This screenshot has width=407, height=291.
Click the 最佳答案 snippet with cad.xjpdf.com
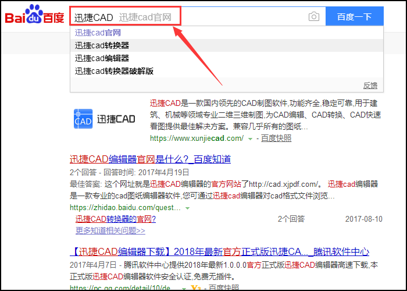coord(224,190)
